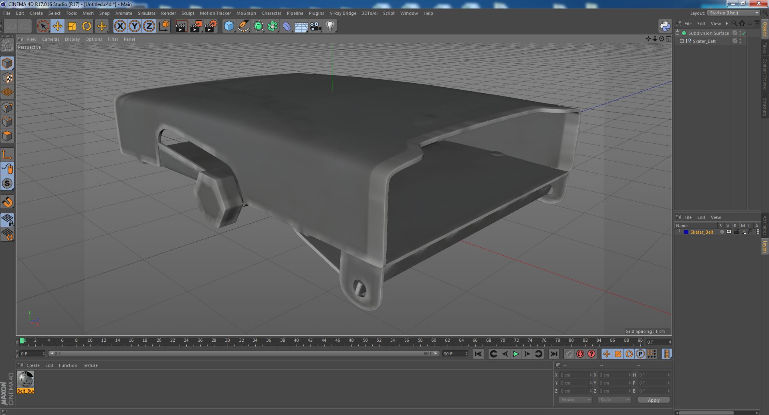
Task: Add a Cube primitive object
Action: tap(229, 26)
